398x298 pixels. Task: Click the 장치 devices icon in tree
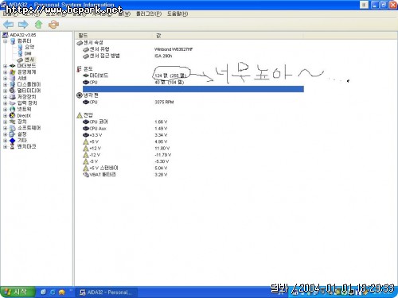coord(13,122)
